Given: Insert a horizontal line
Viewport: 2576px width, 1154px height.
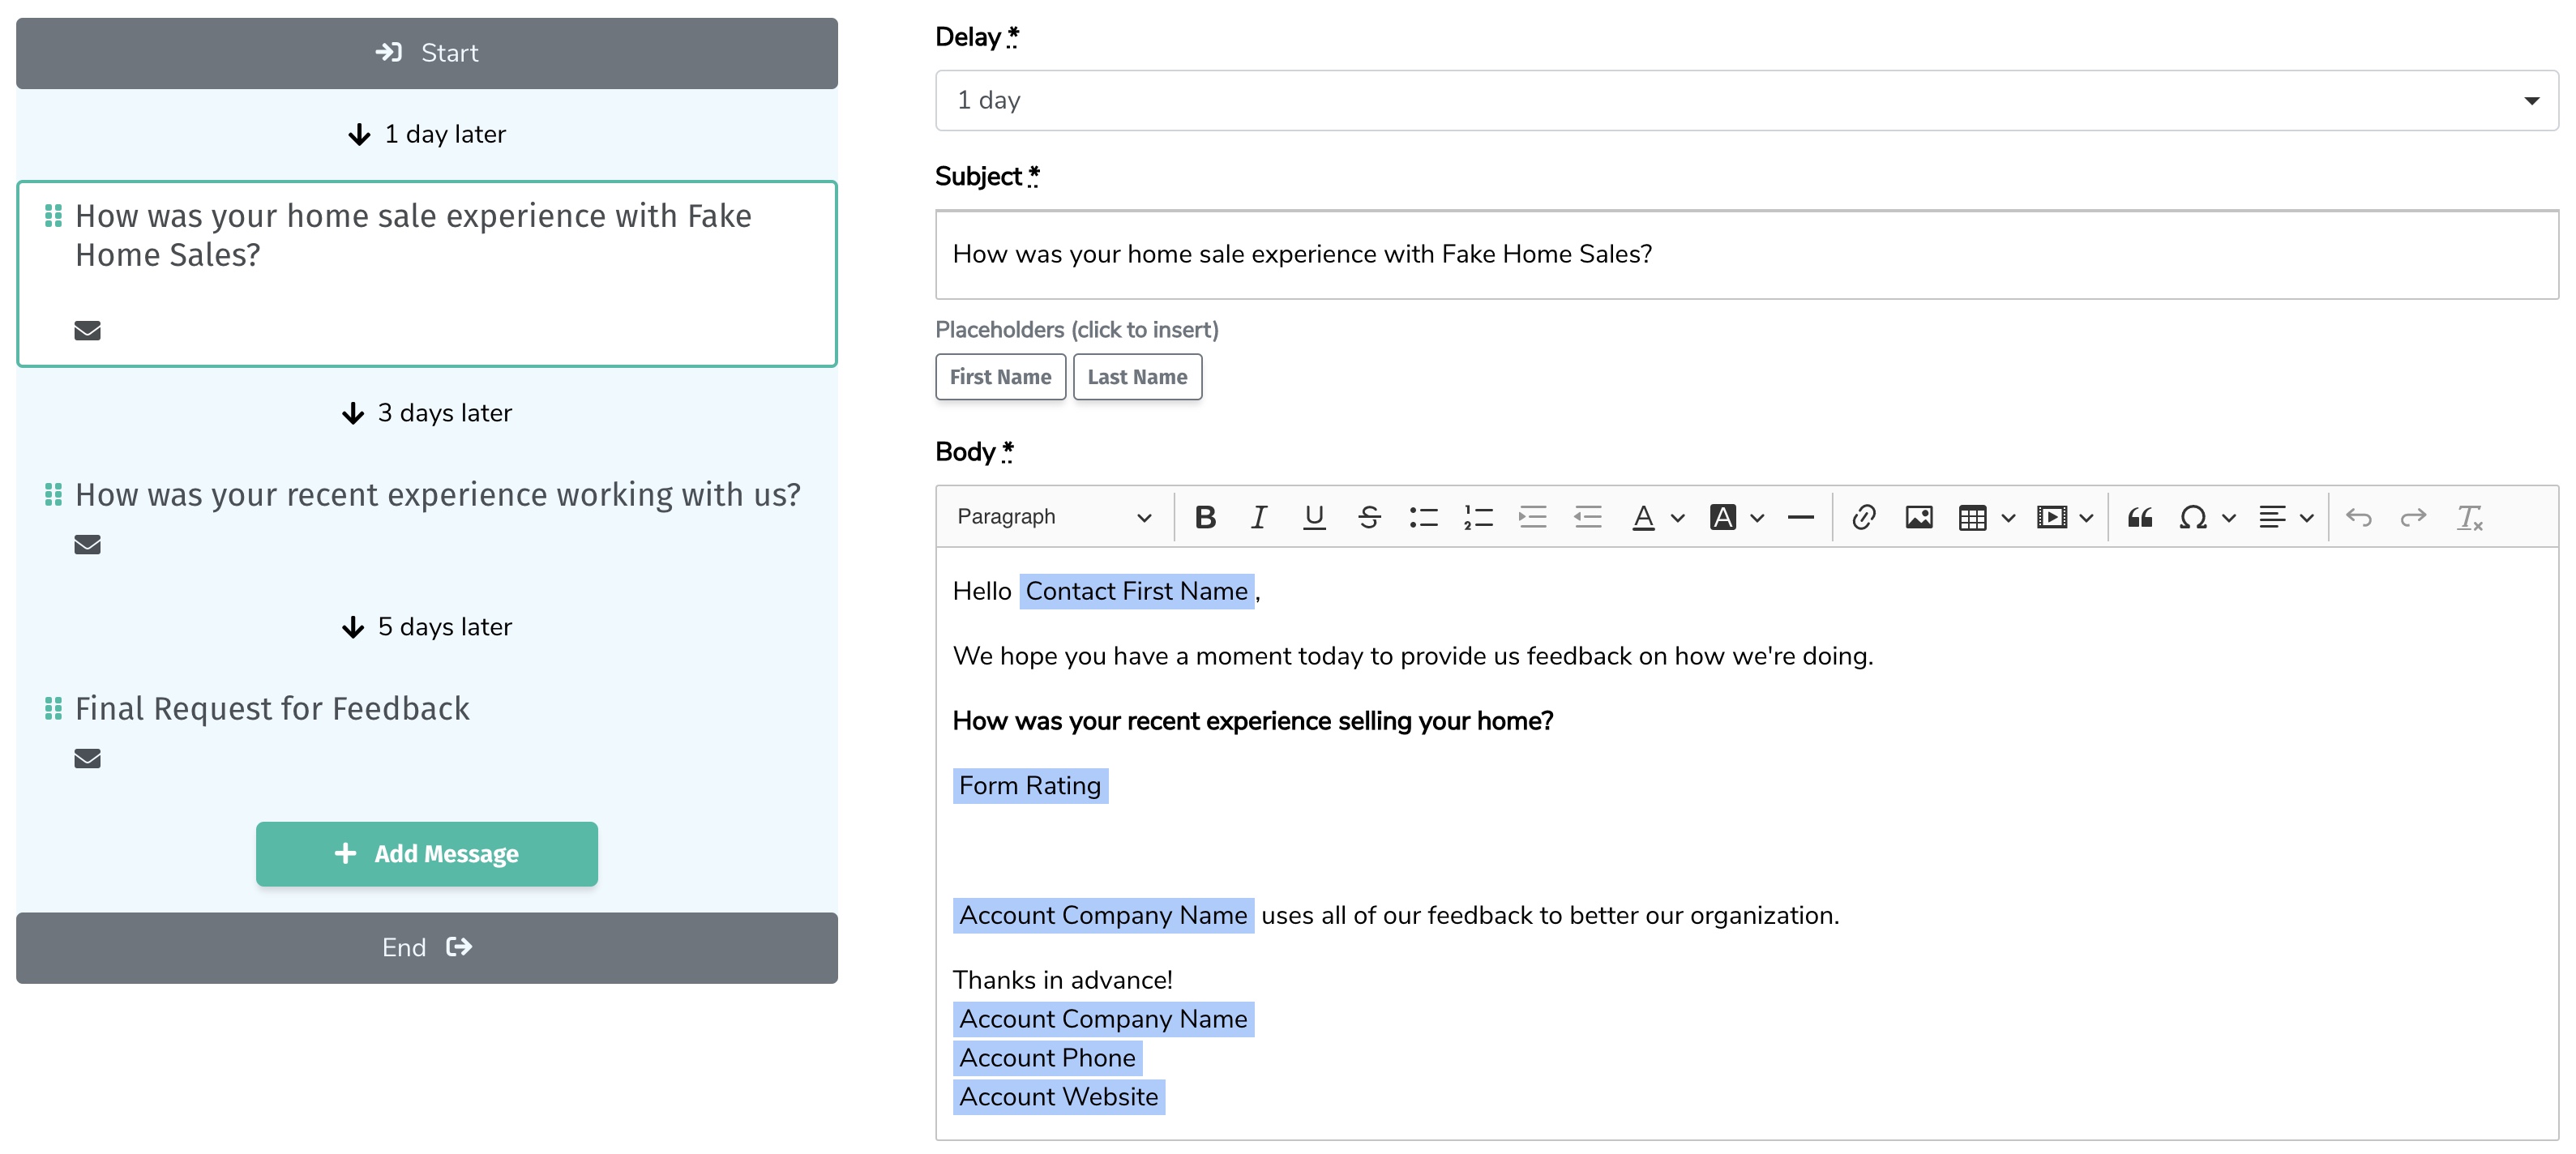Looking at the screenshot, I should [x=1800, y=517].
